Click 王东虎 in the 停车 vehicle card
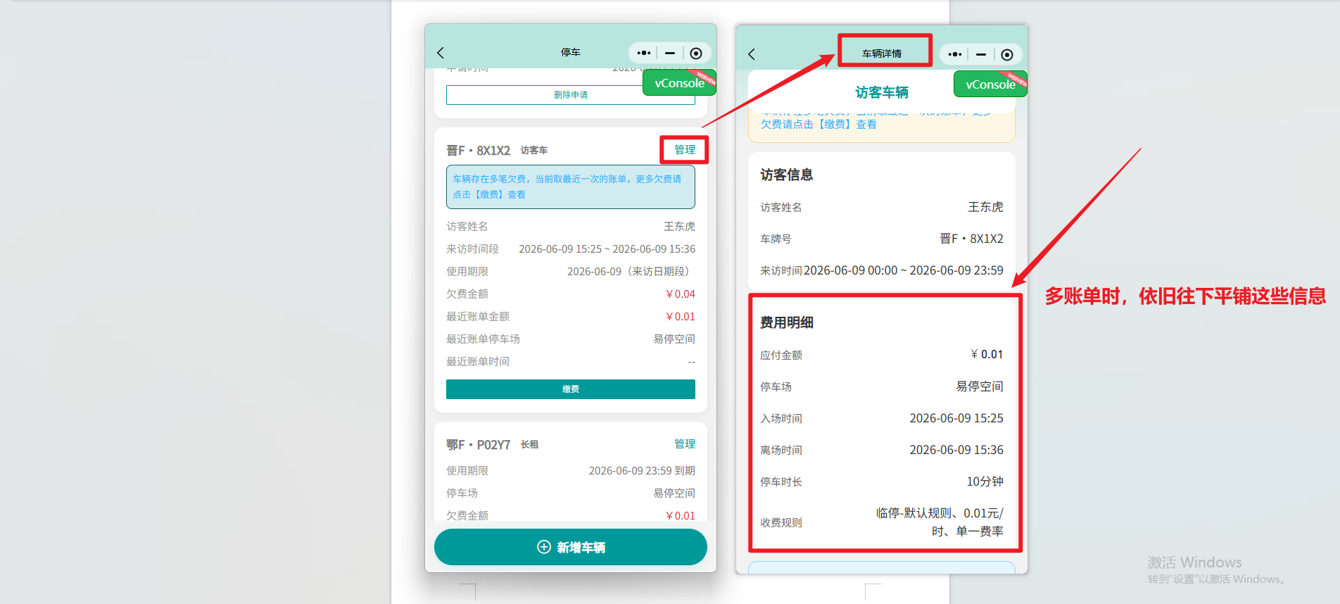Image resolution: width=1340 pixels, height=604 pixels. (680, 227)
